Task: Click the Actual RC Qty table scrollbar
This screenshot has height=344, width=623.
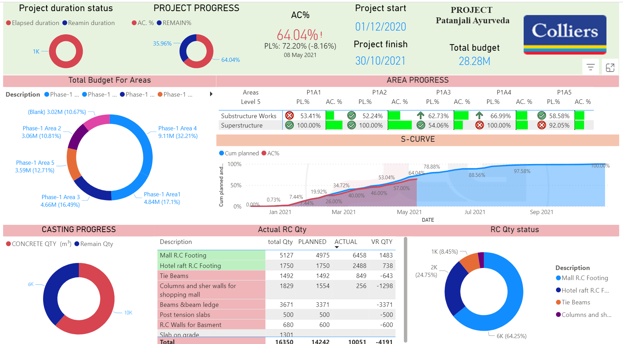Action: 405,288
